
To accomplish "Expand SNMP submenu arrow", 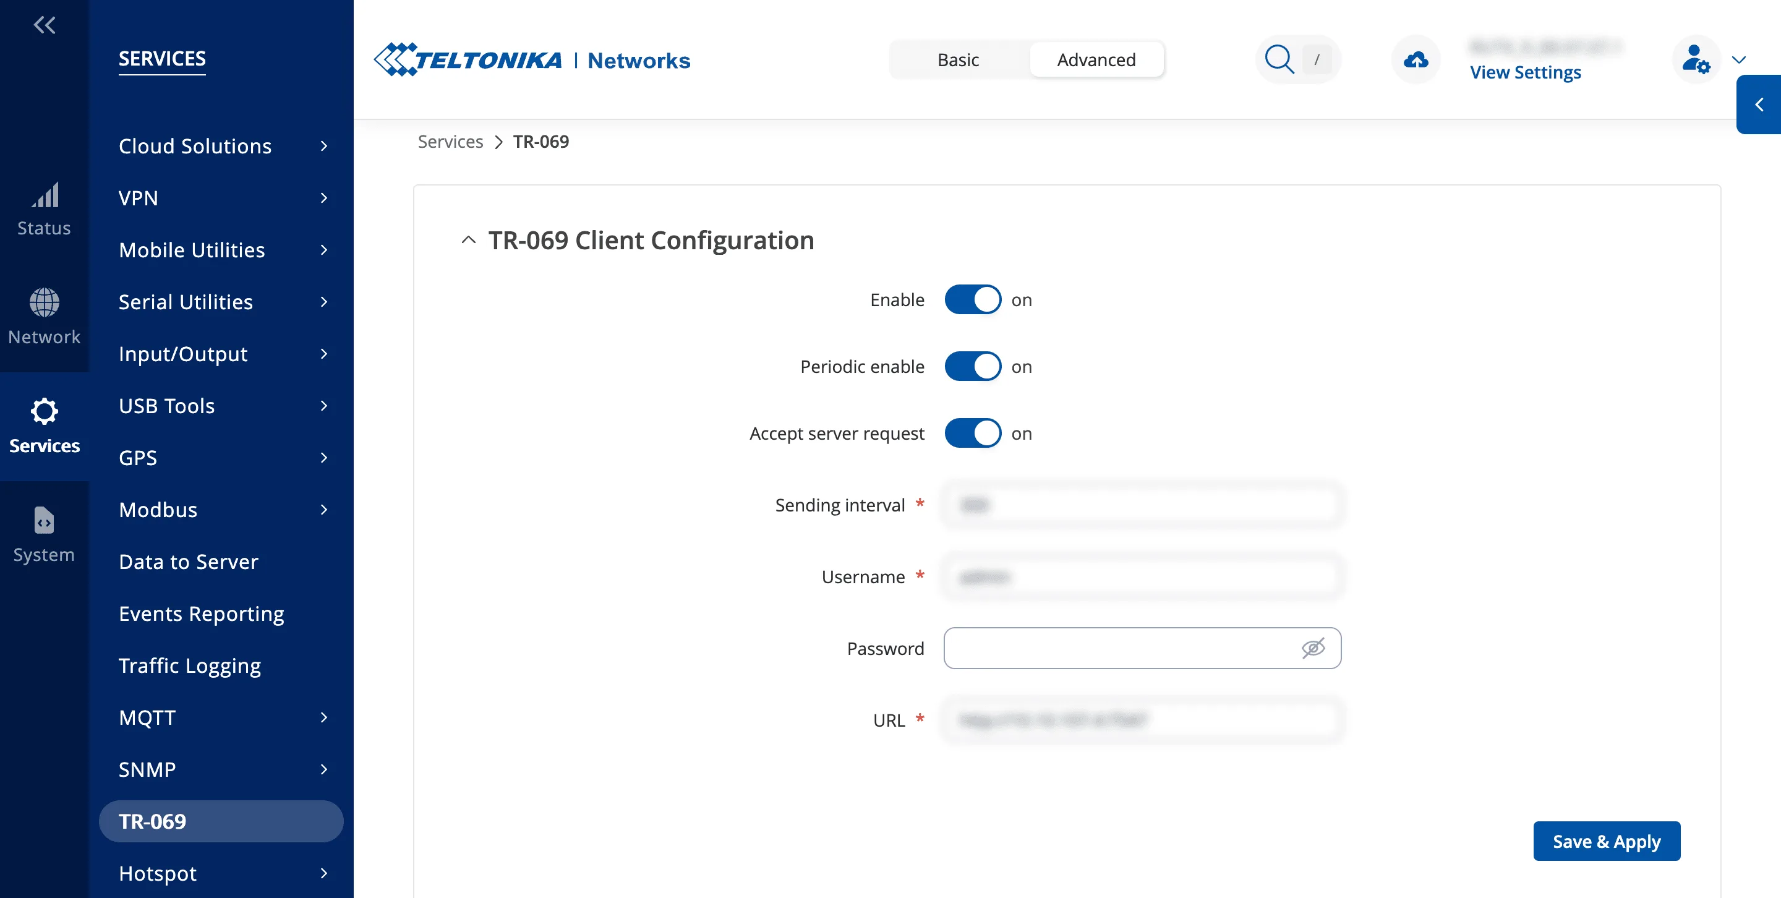I will click(323, 769).
